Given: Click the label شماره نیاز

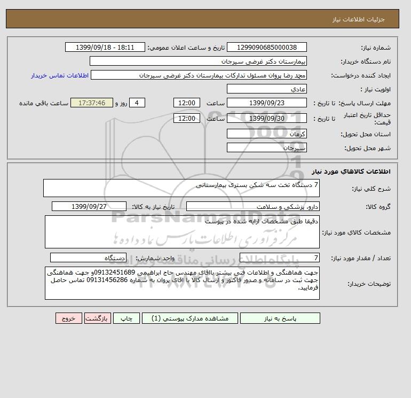Looking at the screenshot, I should 376,48.
